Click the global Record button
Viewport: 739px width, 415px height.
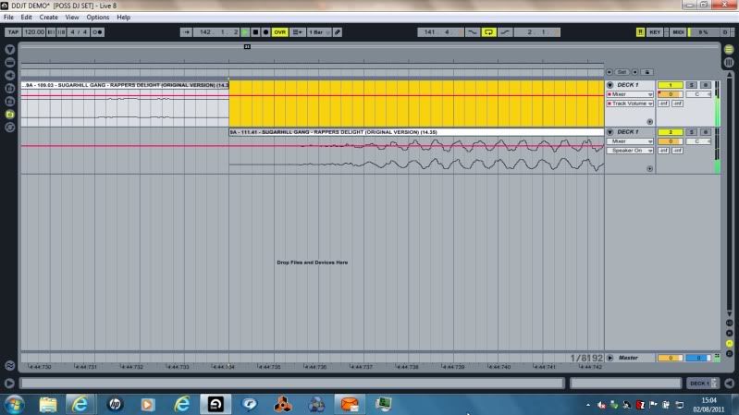pyautogui.click(x=266, y=31)
